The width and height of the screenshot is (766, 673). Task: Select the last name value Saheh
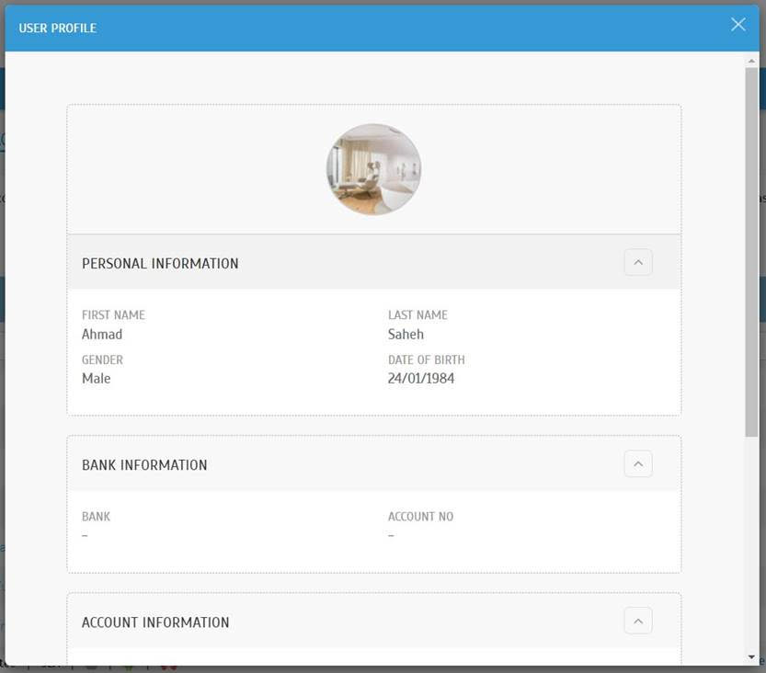tap(406, 335)
